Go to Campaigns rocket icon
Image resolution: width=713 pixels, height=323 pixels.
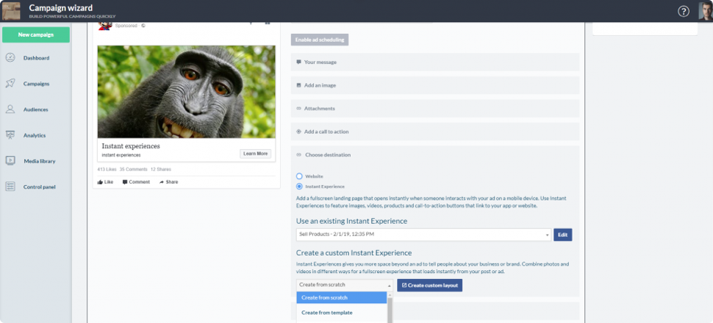(x=10, y=84)
